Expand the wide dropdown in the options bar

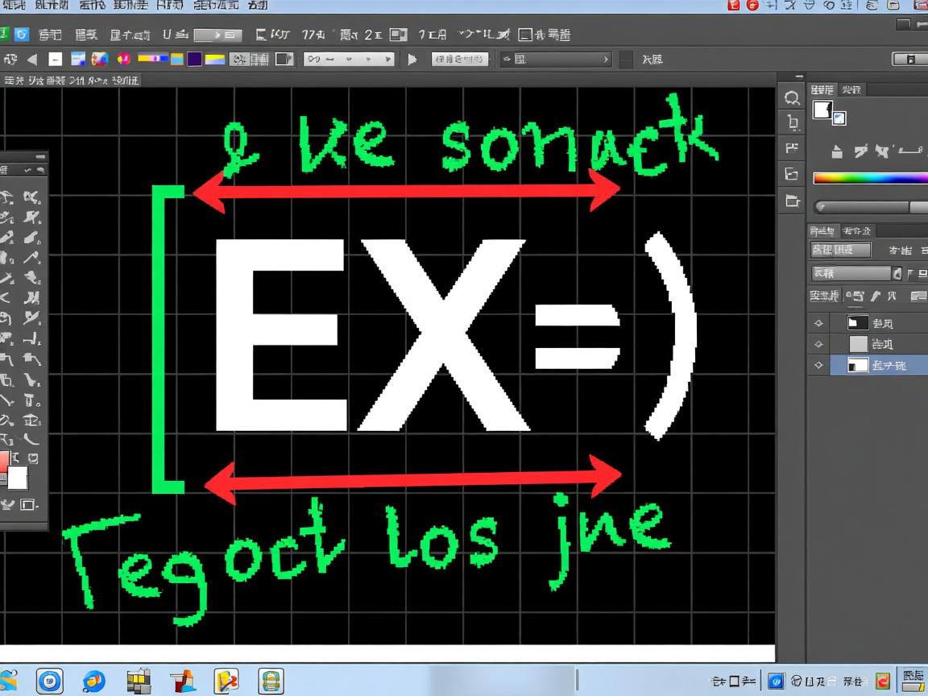(554, 59)
